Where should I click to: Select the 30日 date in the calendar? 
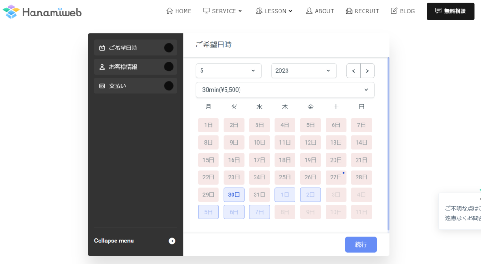click(233, 195)
